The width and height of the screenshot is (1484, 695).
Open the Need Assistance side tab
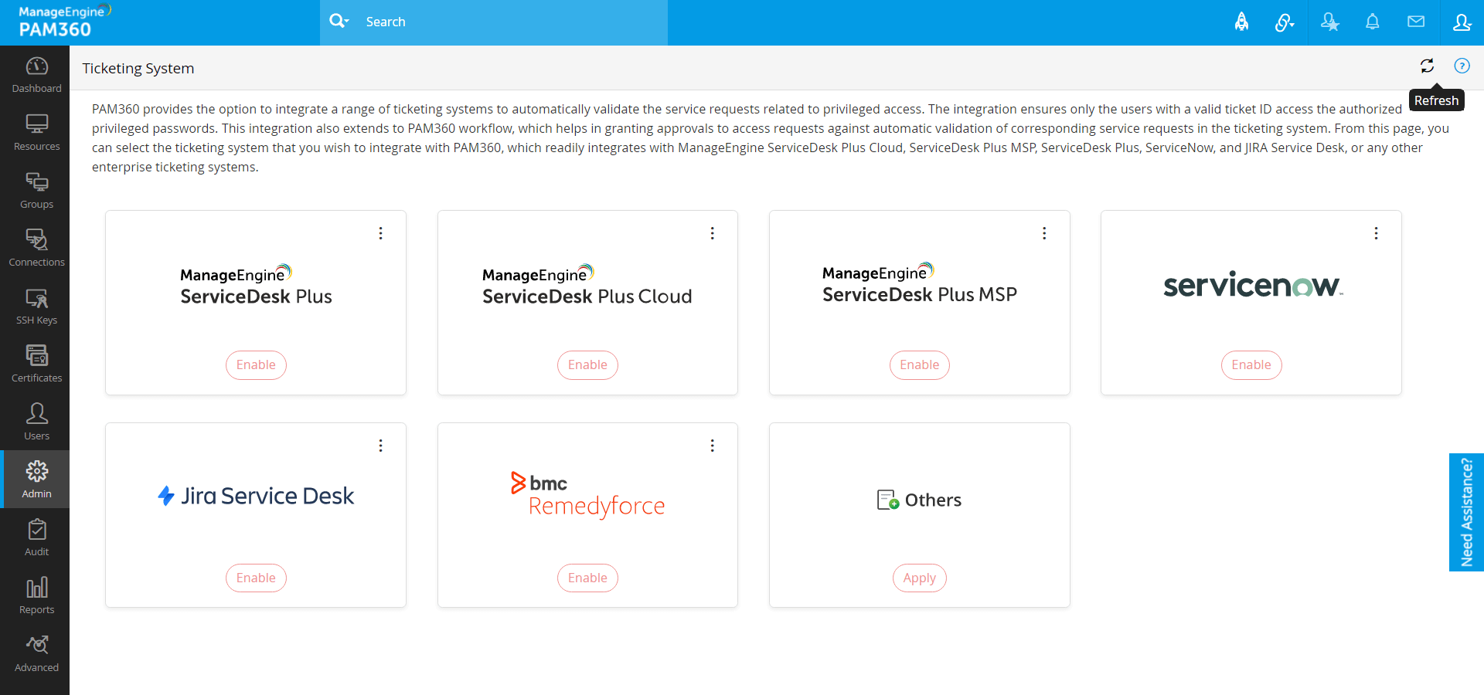tap(1466, 512)
